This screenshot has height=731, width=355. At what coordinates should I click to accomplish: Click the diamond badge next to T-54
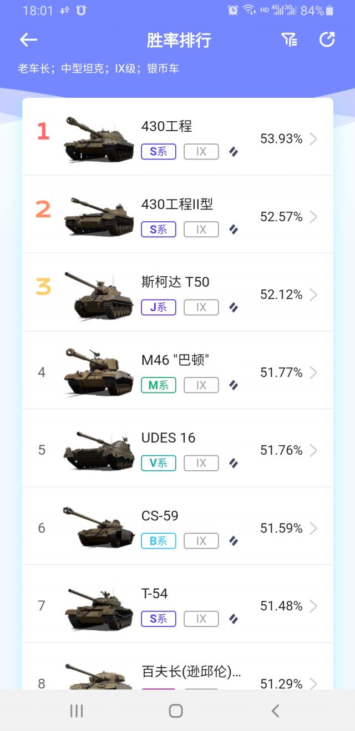tap(234, 618)
